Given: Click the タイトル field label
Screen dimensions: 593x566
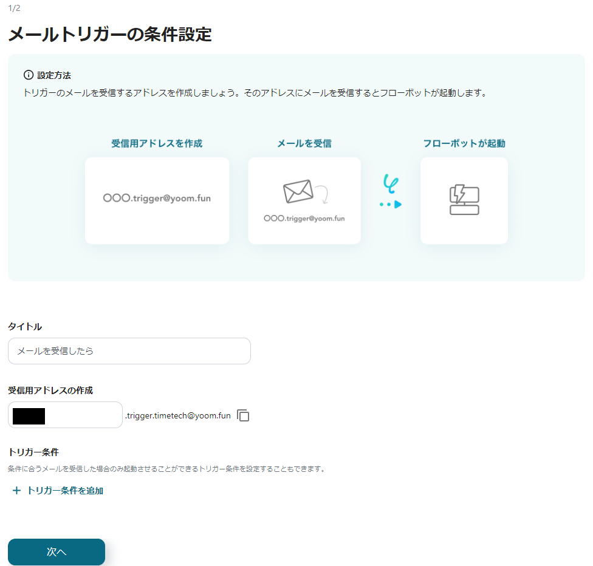Looking at the screenshot, I should [x=25, y=326].
